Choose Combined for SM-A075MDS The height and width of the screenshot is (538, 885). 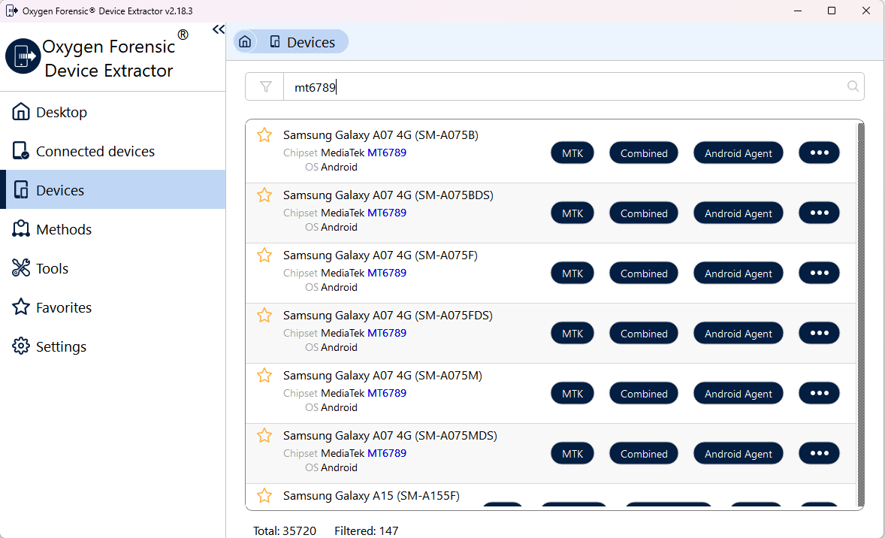coord(643,454)
